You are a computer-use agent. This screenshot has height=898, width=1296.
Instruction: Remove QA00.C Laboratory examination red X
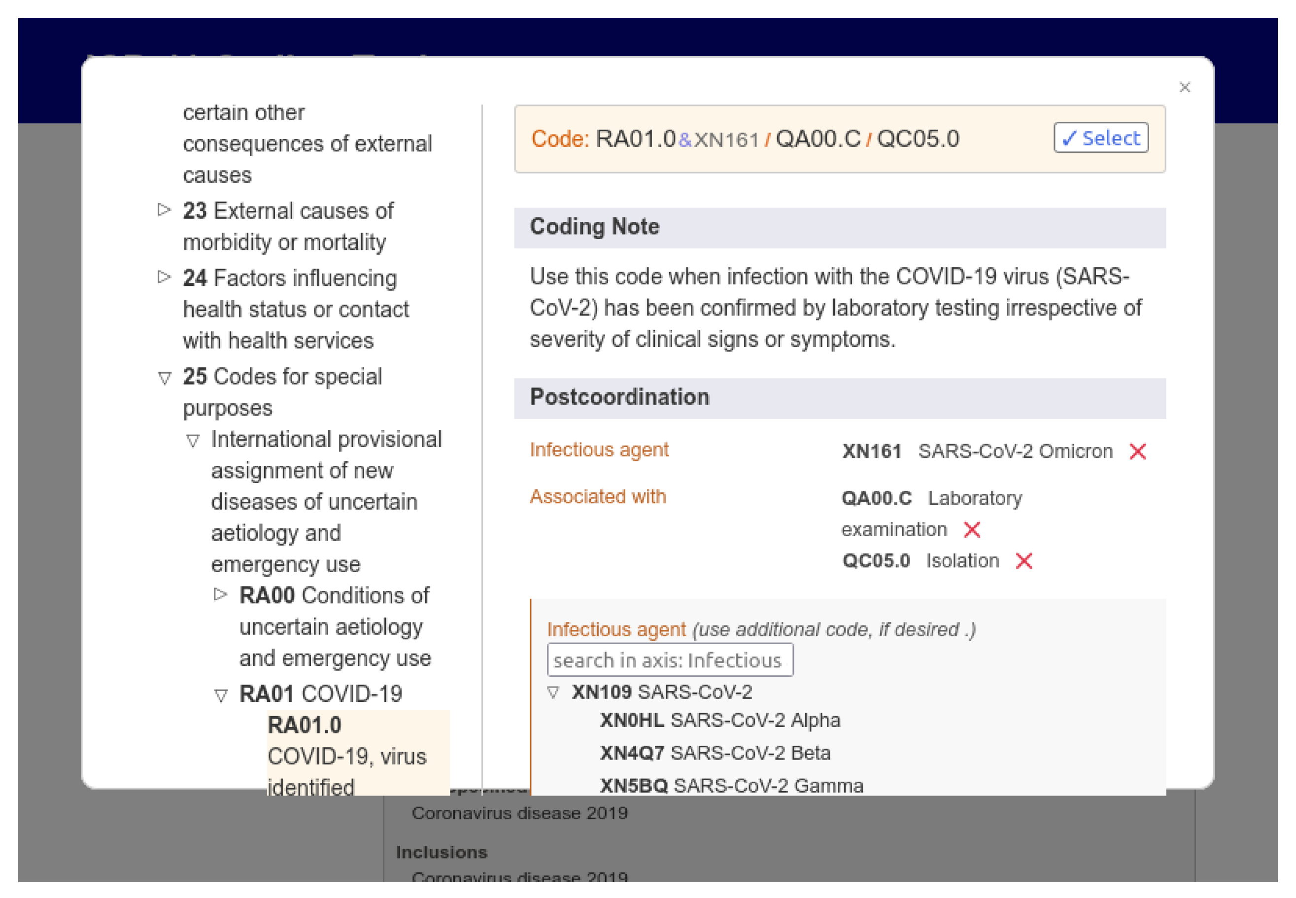(972, 529)
